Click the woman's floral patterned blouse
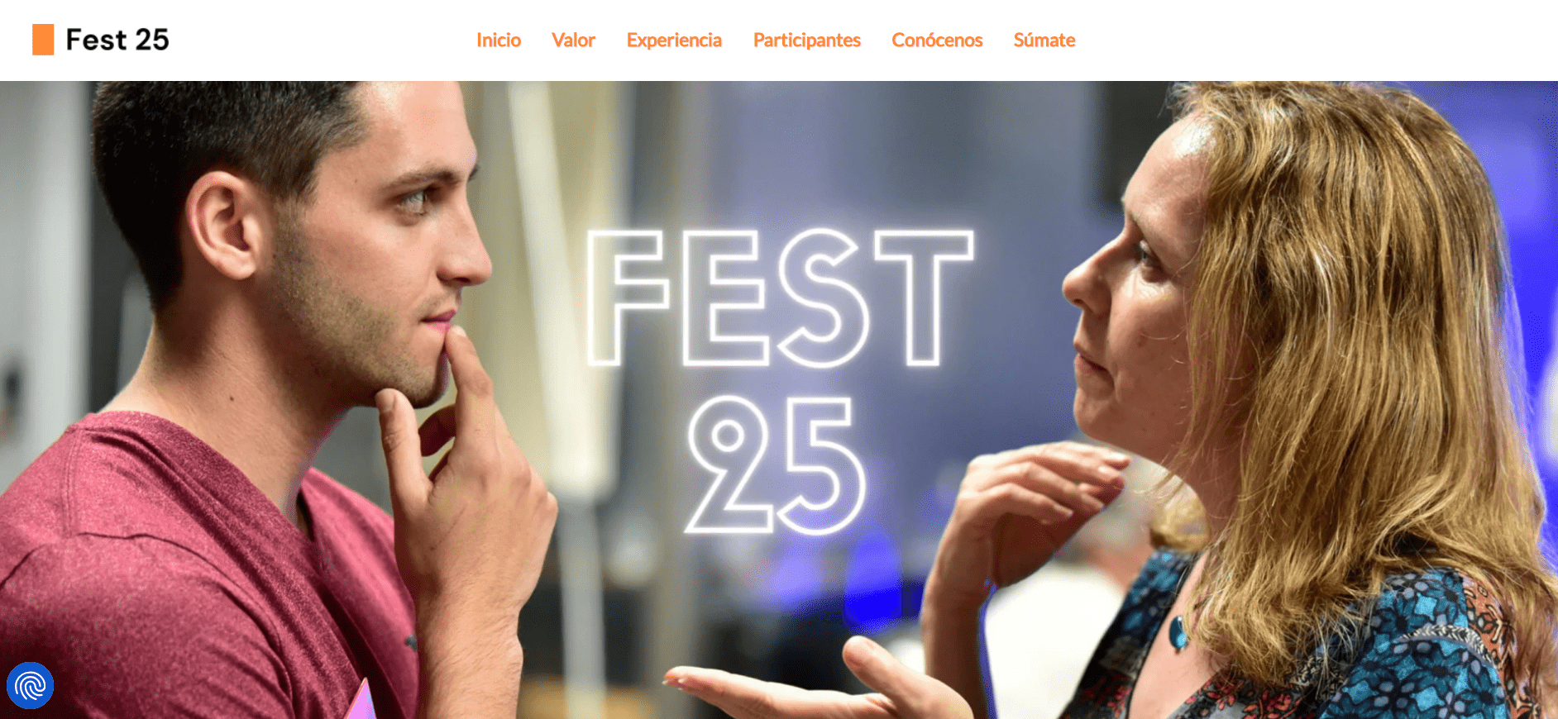 click(1323, 653)
